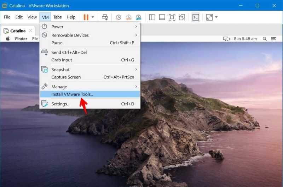283x187 pixels.
Task: Click the macOS display mirroring status icon
Action: (226, 39)
